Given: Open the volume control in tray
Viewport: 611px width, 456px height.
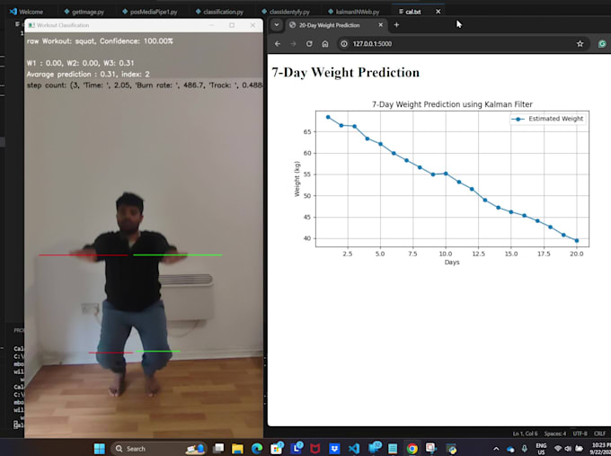Looking at the screenshot, I should [x=569, y=449].
